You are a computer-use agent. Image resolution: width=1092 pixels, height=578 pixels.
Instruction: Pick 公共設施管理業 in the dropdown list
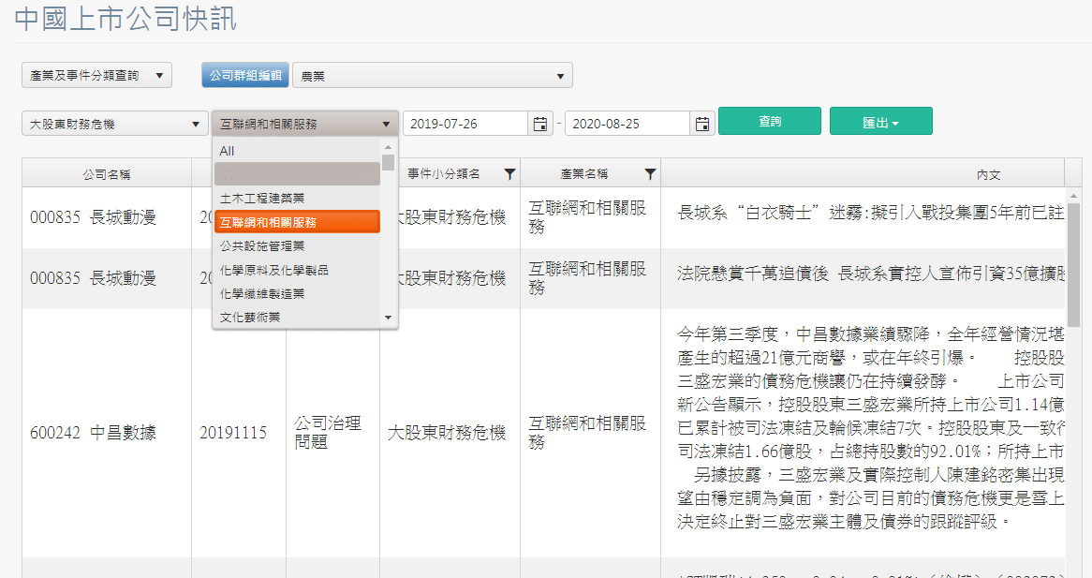pos(262,246)
